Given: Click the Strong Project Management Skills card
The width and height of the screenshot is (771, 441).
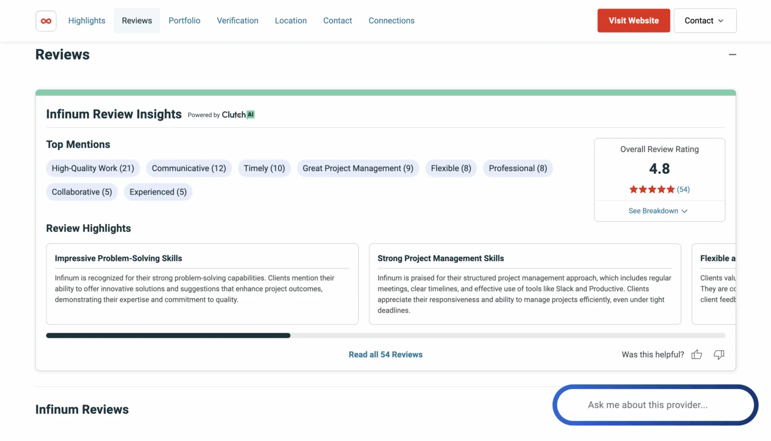Looking at the screenshot, I should (x=525, y=284).
